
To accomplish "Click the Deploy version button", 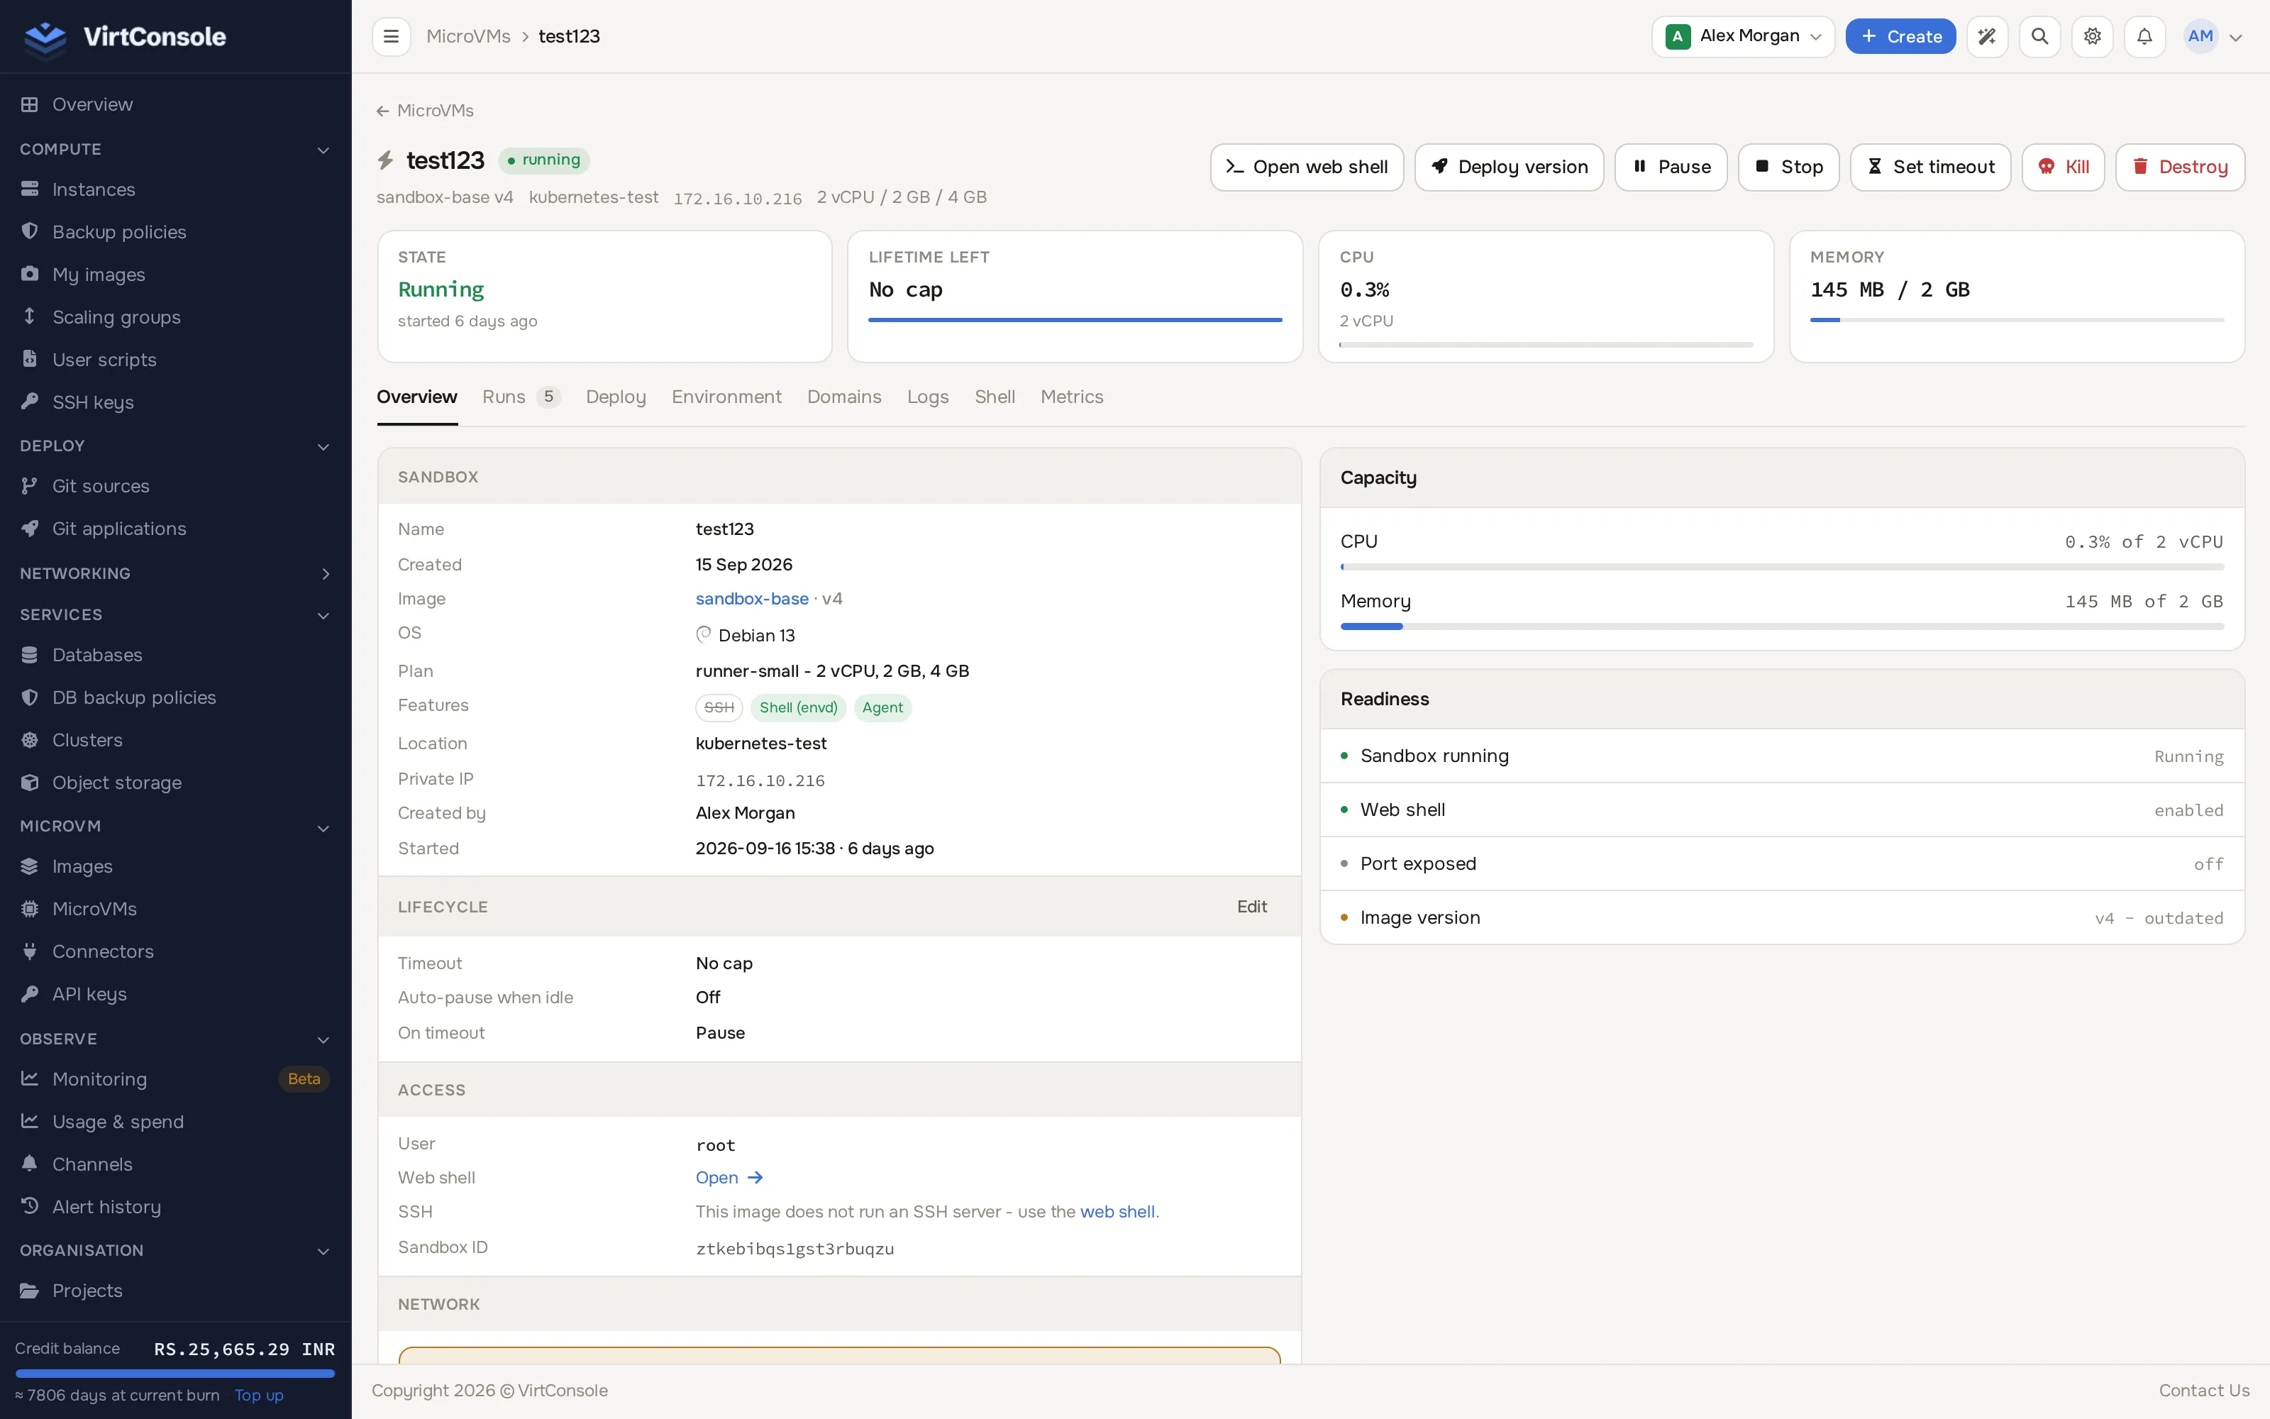I will coord(1510,167).
